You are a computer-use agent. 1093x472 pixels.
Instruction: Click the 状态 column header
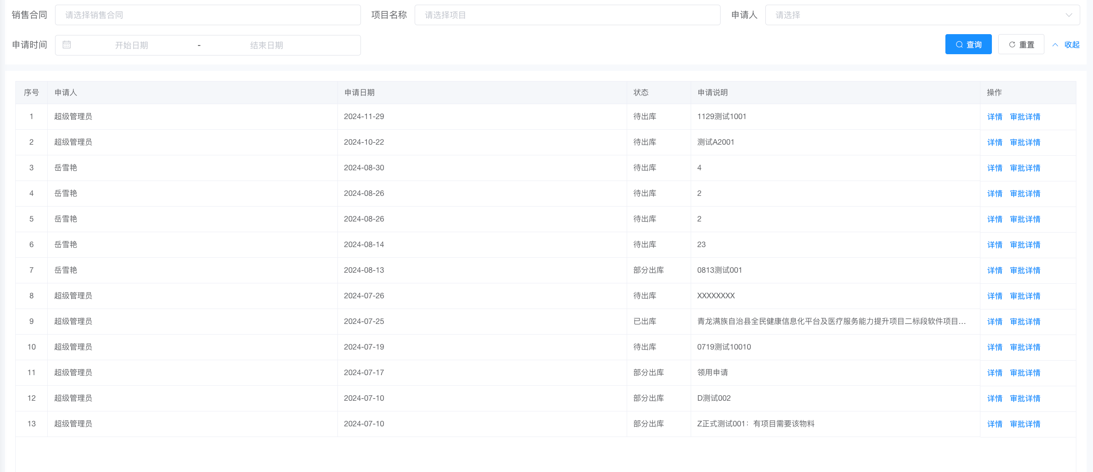tap(640, 93)
